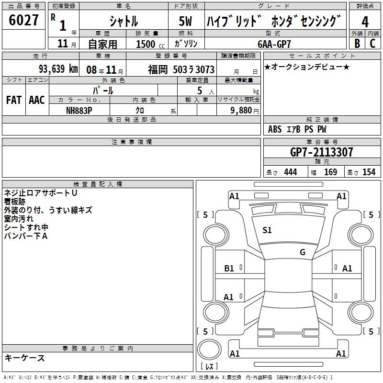Click the シートすれ中 inspector note
This screenshot has width=383, height=383.
coord(26,227)
